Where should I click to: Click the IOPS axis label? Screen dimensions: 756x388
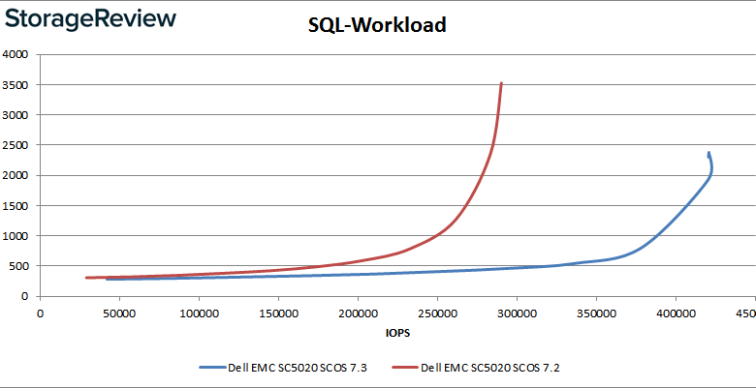coord(397,333)
